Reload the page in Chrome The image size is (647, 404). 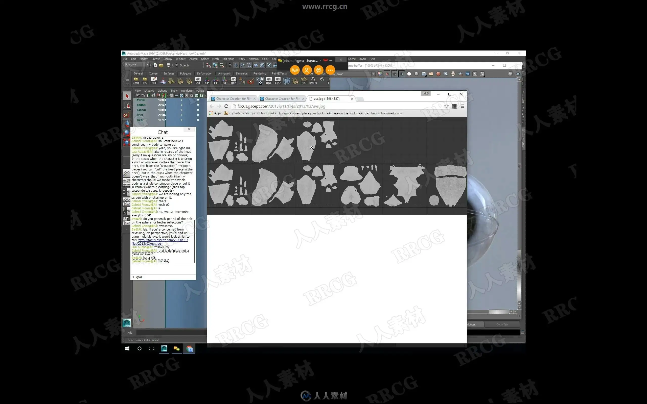tap(226, 106)
